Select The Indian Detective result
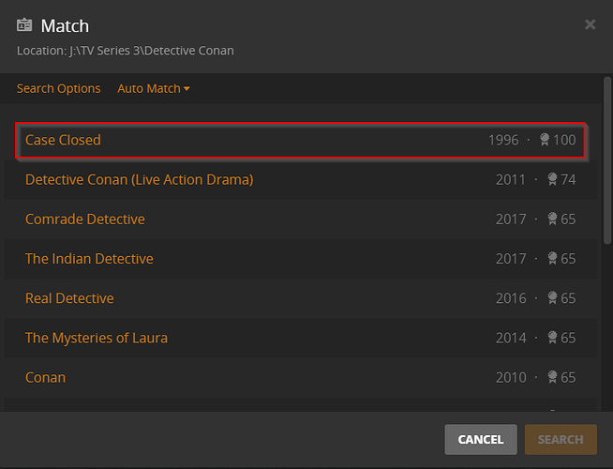 click(x=89, y=259)
